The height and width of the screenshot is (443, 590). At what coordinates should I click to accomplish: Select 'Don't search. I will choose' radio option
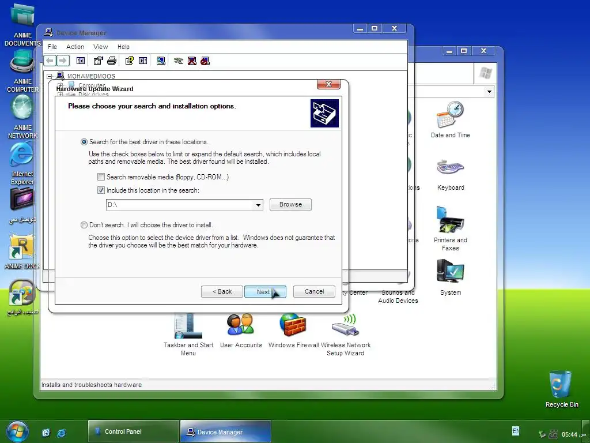tap(84, 225)
